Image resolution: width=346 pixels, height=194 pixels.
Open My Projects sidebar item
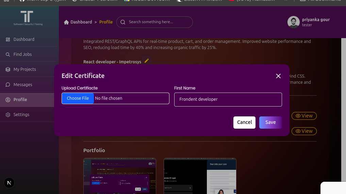click(x=24, y=69)
